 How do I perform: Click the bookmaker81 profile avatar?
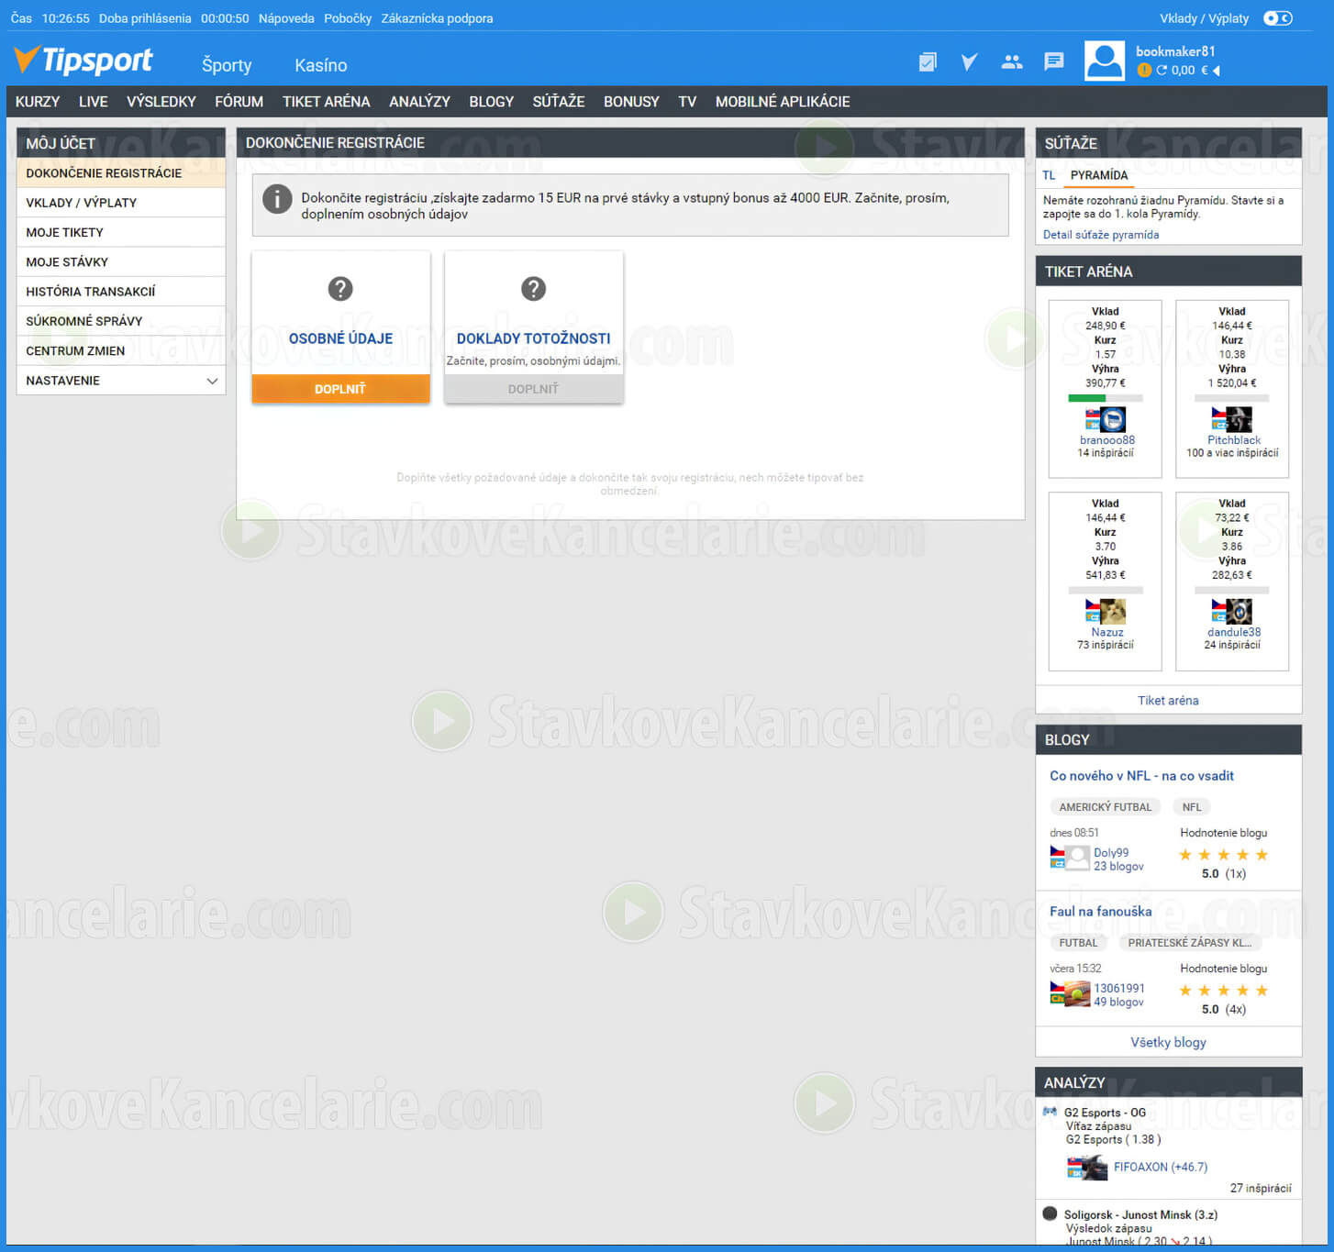1105,61
